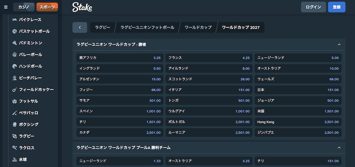Select 日本 at 151.00 odds
The width and height of the screenshot is (355, 167).
(x=298, y=90)
